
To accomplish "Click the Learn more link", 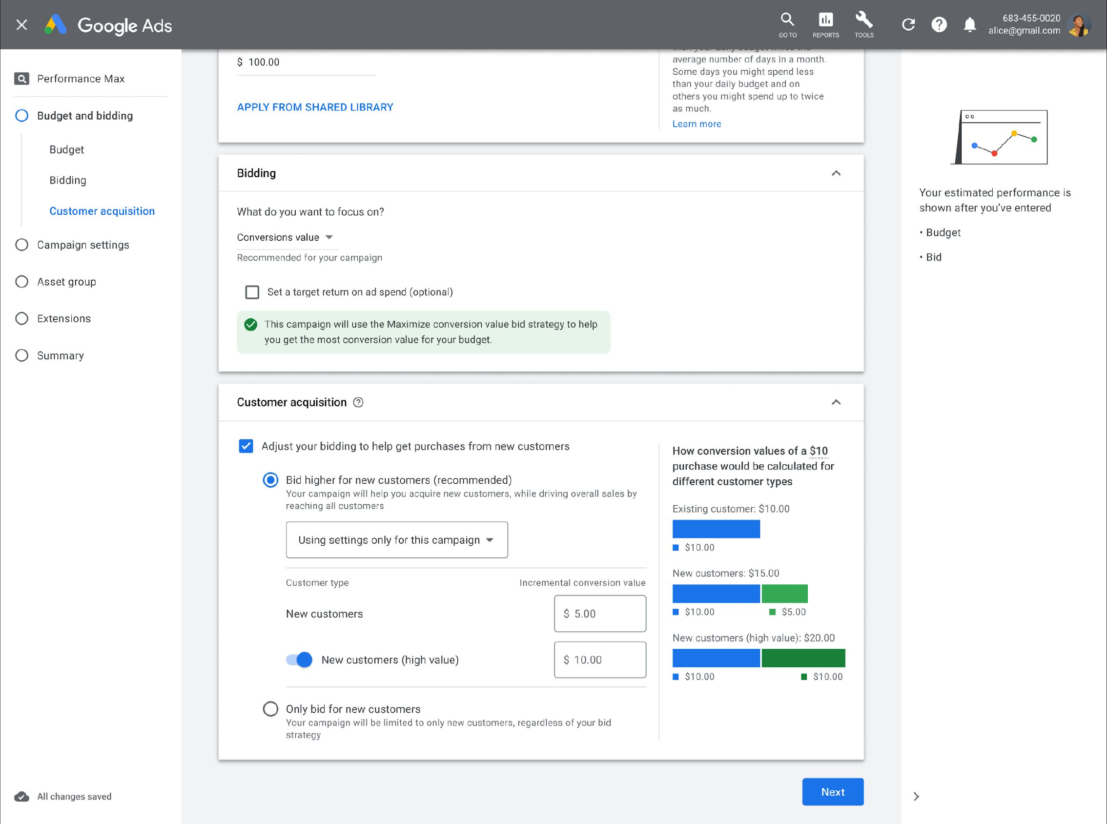I will [x=697, y=124].
